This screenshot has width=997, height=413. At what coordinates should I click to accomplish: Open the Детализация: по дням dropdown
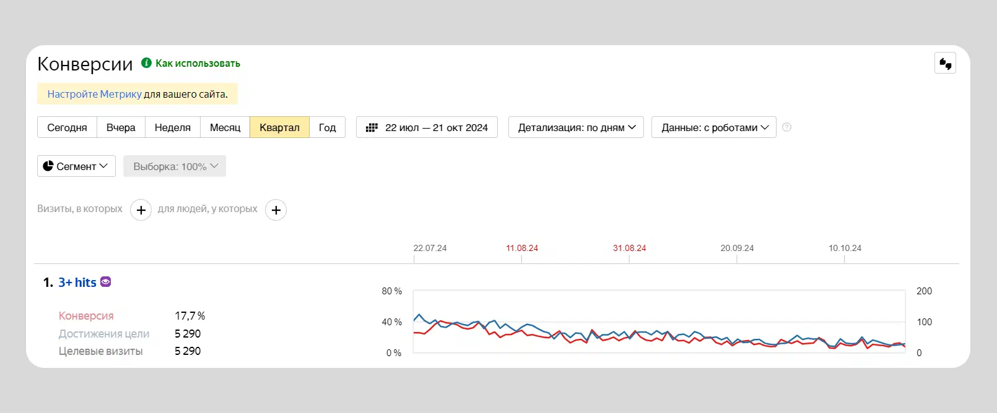click(x=576, y=127)
